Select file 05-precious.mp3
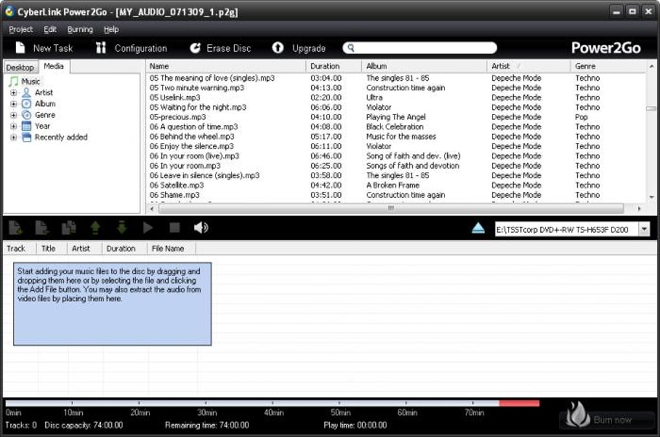 pos(178,117)
